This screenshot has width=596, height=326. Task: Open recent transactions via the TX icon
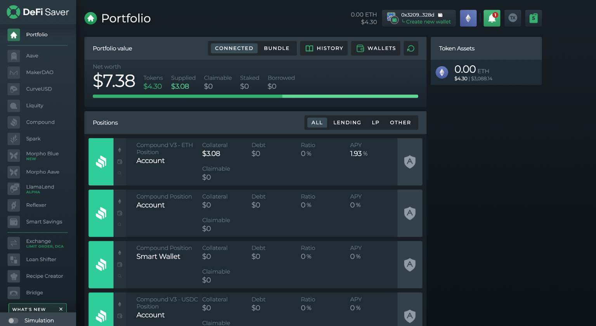[513, 18]
